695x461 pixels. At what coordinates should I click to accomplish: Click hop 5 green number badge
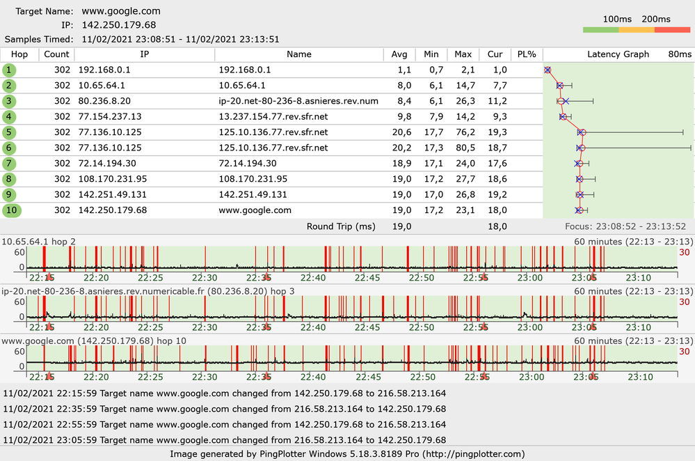[x=9, y=132]
